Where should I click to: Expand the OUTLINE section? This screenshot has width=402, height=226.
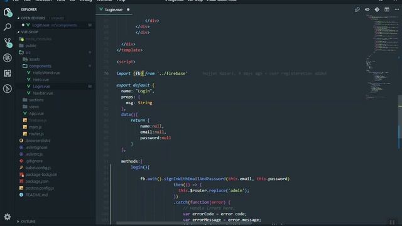click(x=28, y=222)
